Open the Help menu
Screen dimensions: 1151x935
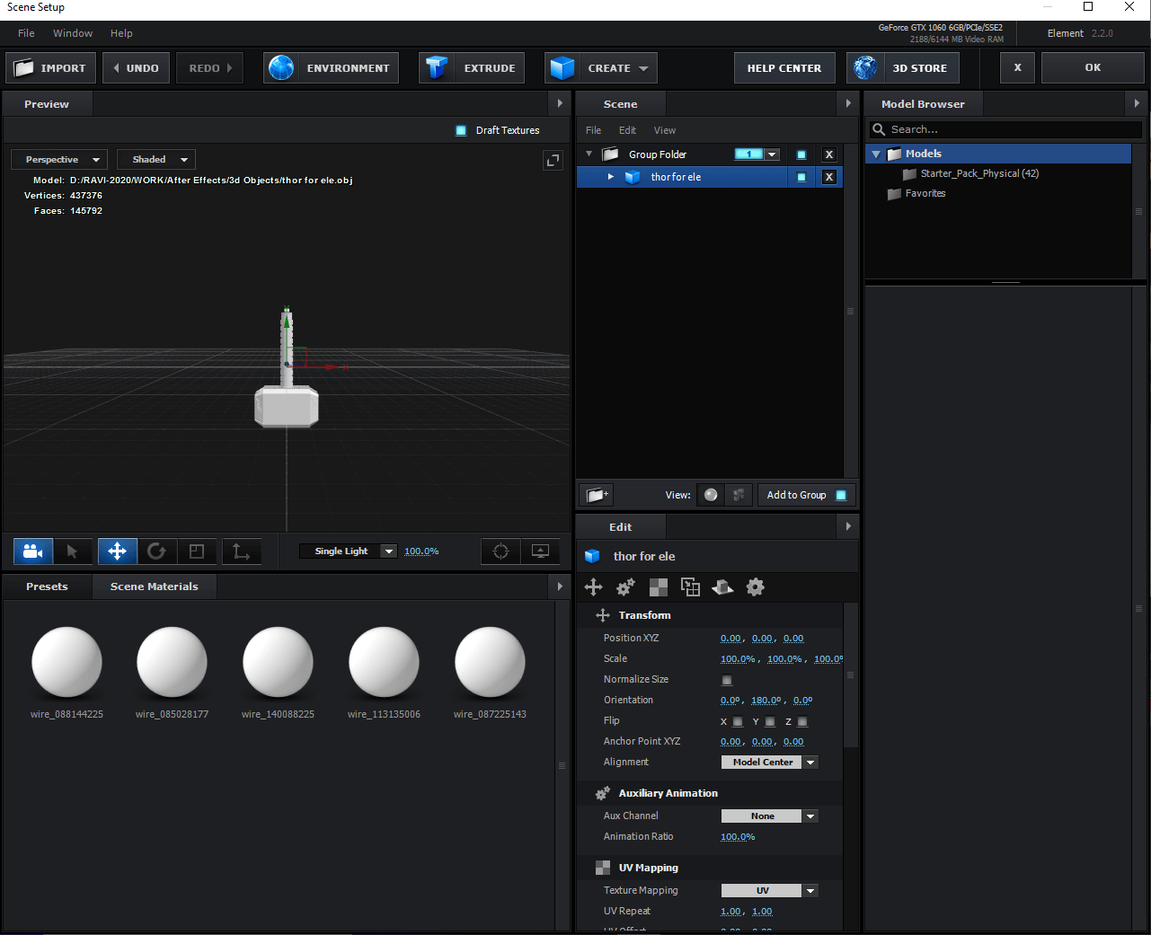[121, 33]
